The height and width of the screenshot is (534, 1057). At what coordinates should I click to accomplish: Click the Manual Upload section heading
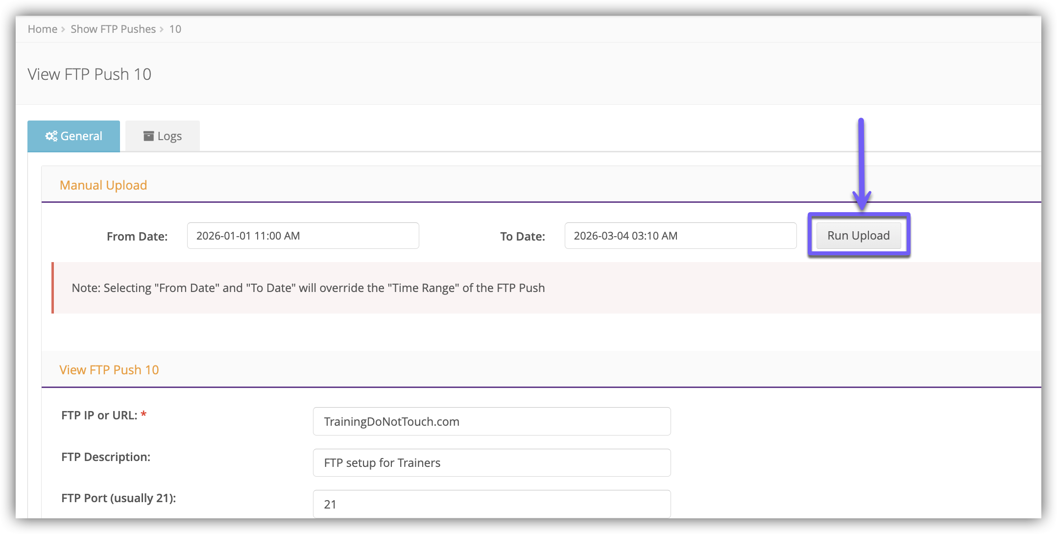click(103, 185)
